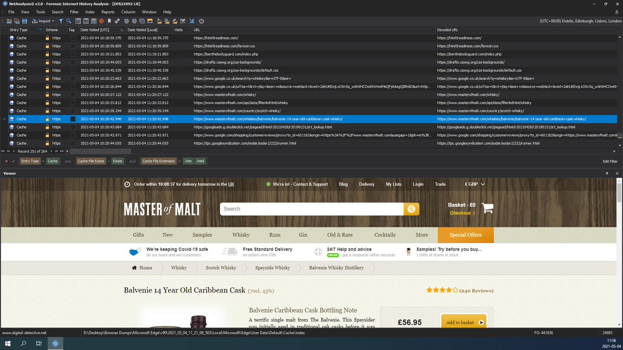Viewport: 623px width, 350px height.
Task: Tag the css-backgrounds/default.css row checkbox
Action: [73, 70]
